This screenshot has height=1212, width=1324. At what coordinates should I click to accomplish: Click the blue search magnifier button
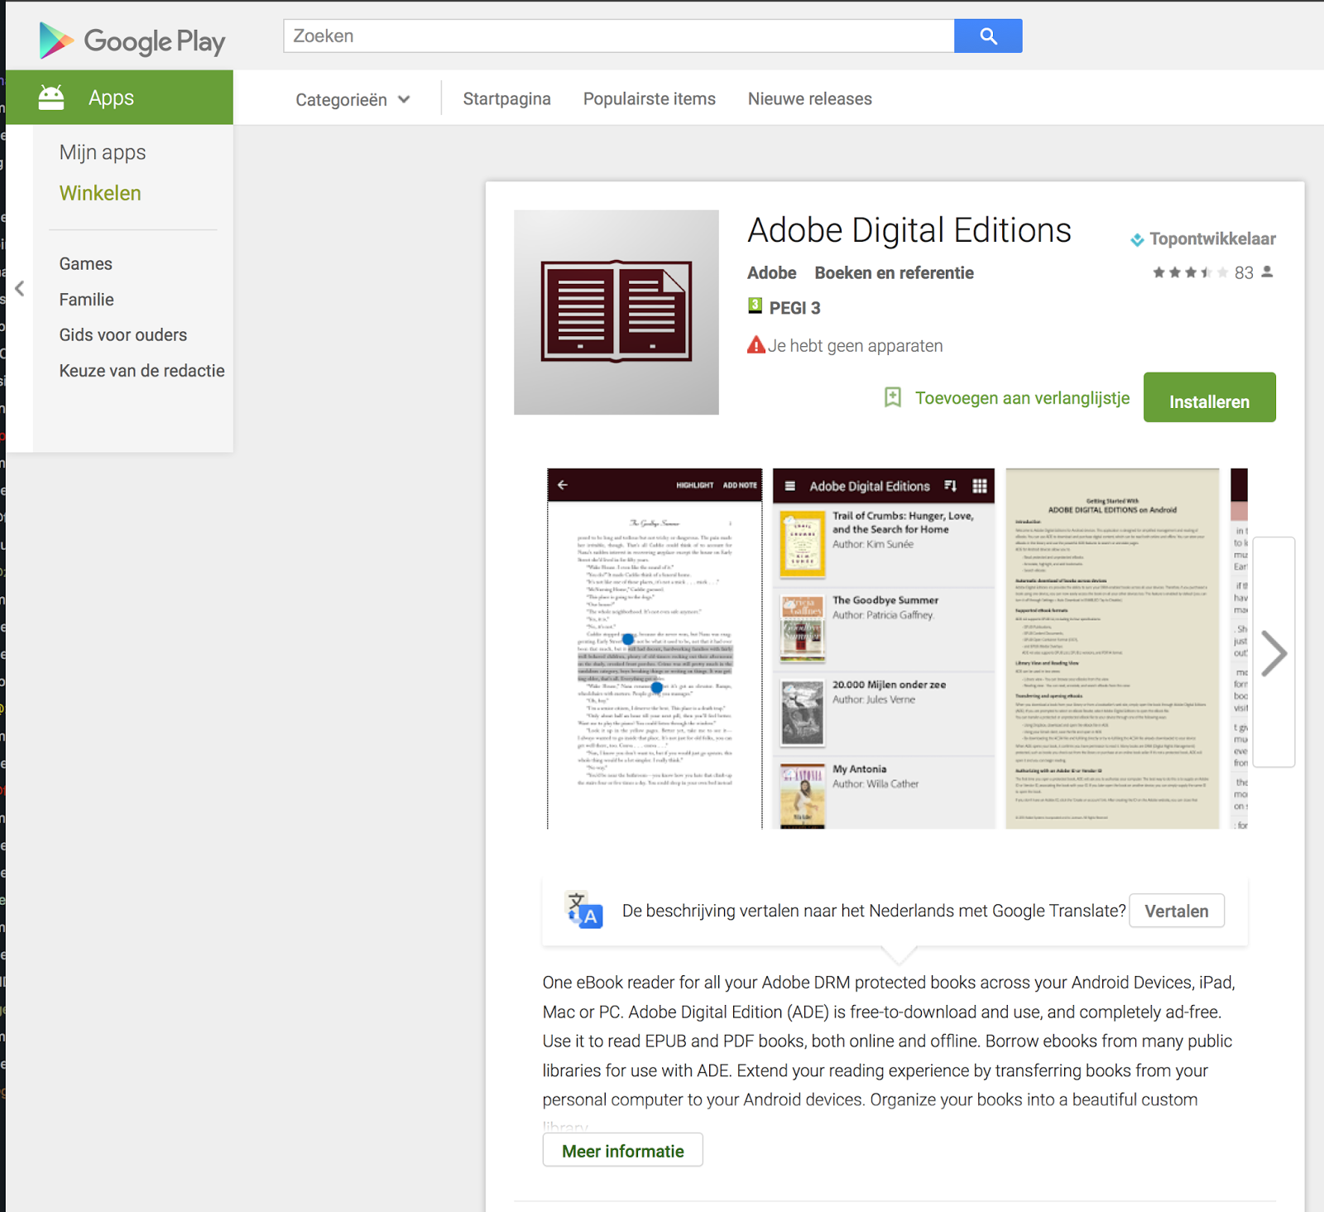[x=988, y=36]
